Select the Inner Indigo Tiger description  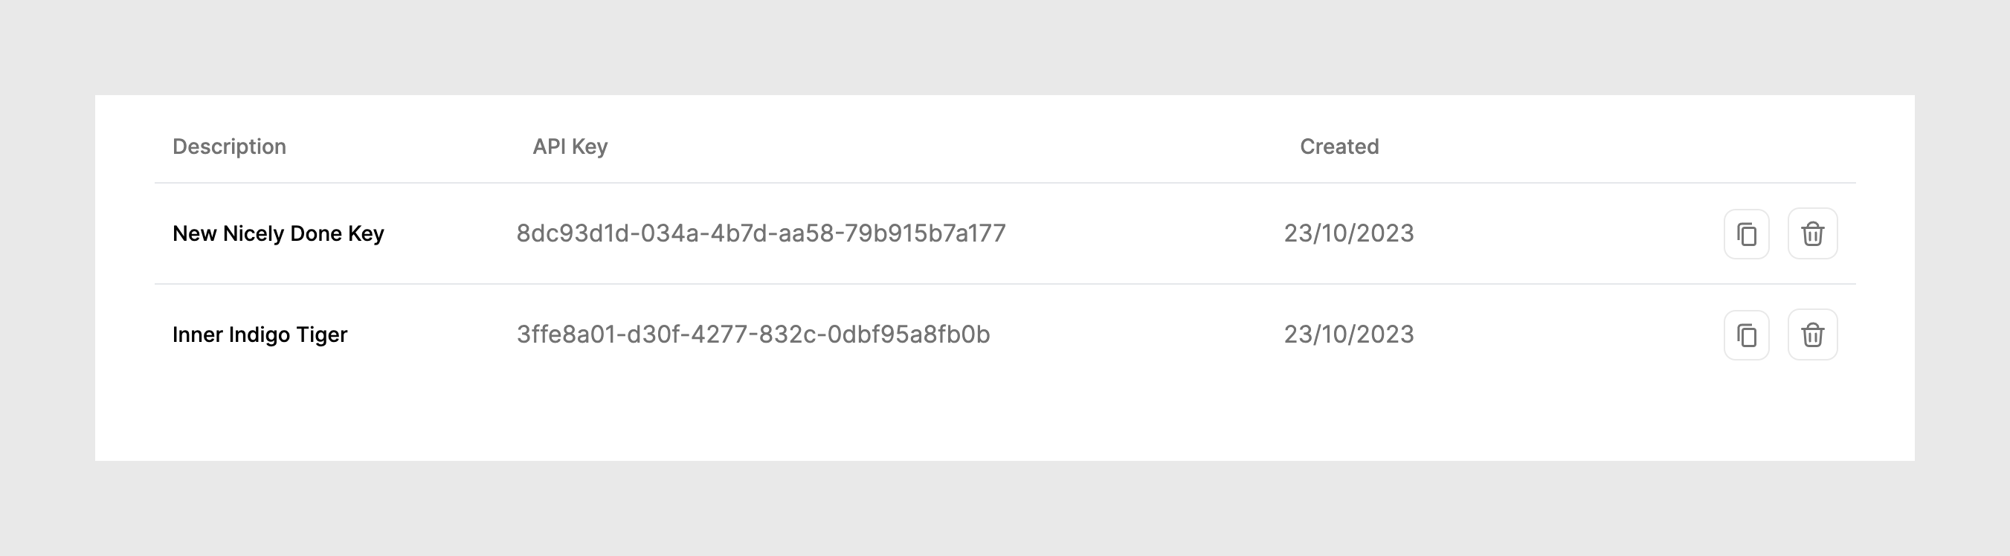(x=259, y=335)
